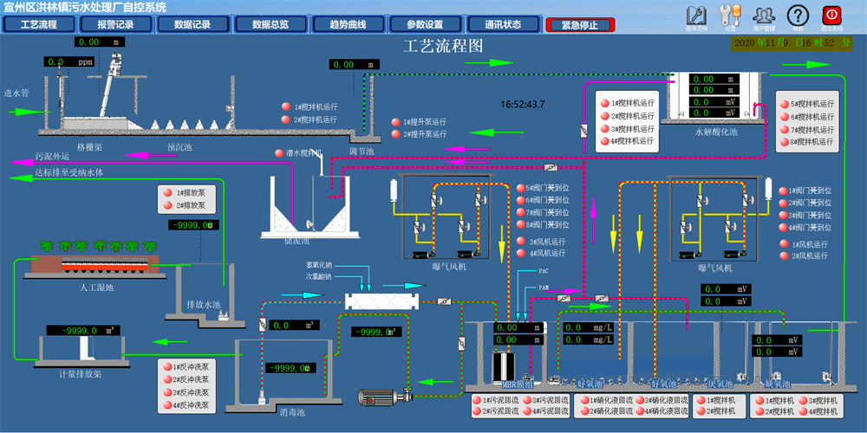Image resolution: width=867 pixels, height=433 pixels.
Task: Switch to the 参数设置 tab
Action: (425, 24)
